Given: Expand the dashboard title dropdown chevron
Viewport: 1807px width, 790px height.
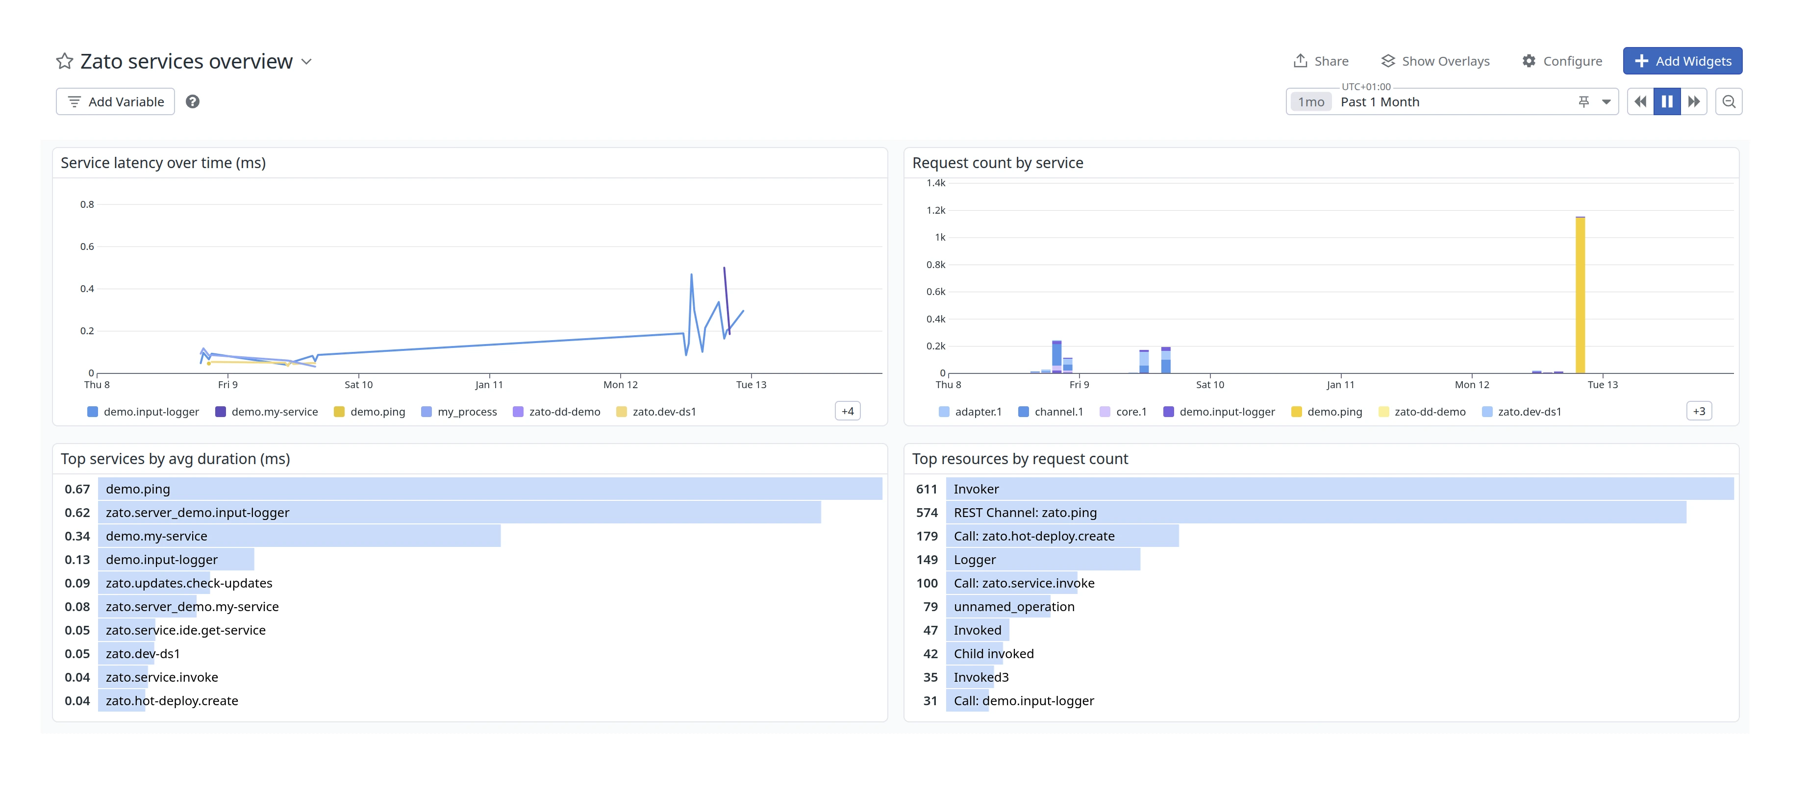Looking at the screenshot, I should [306, 61].
